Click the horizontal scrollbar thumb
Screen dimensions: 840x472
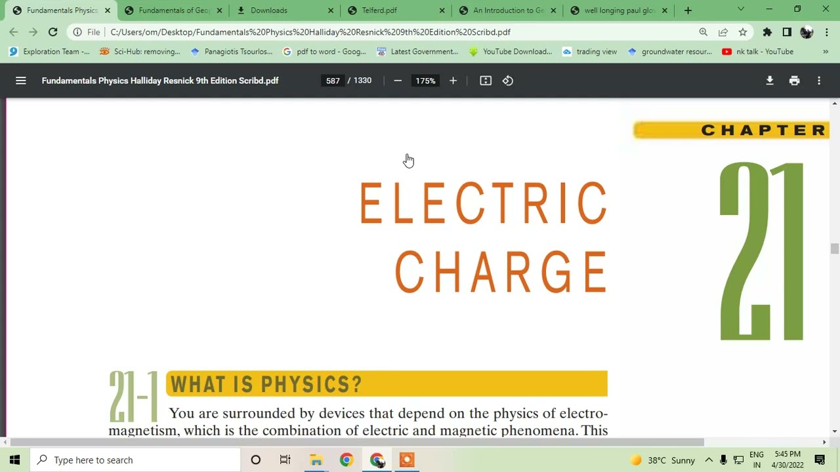click(x=358, y=442)
